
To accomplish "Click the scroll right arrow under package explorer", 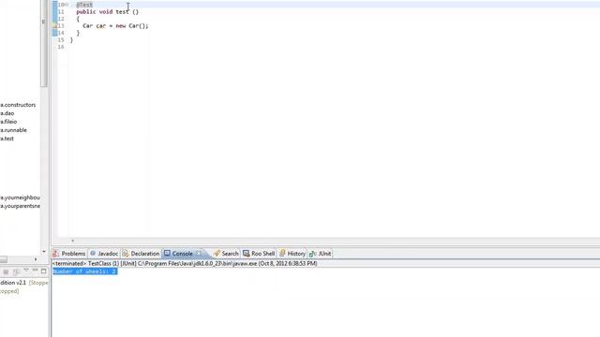I will coord(36,259).
